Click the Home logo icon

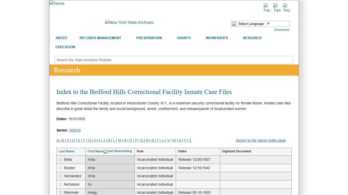tap(57, 3)
